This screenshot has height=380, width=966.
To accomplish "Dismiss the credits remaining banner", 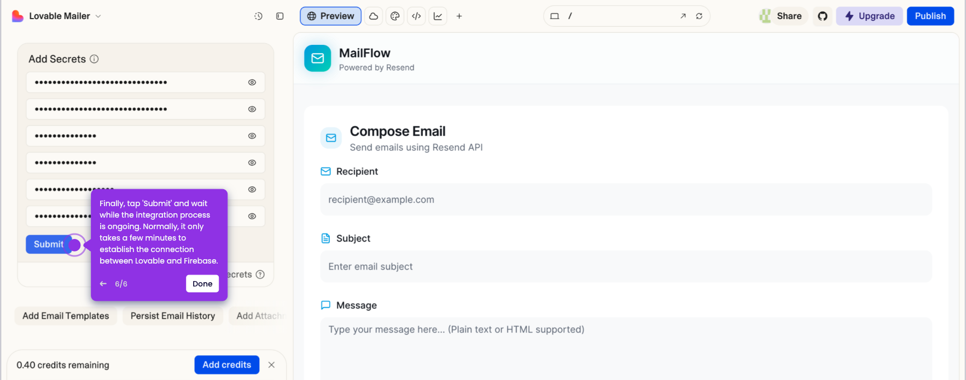I will 271,365.
